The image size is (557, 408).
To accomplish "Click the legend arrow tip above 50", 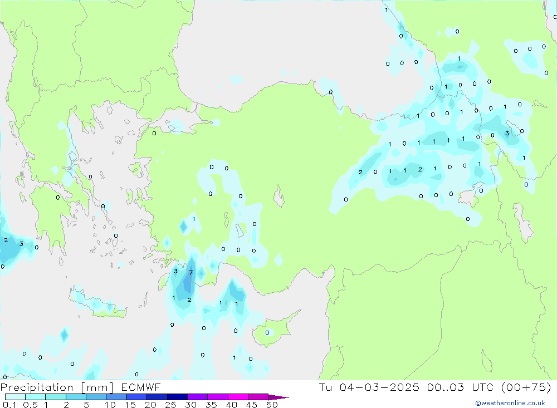I will (278, 397).
